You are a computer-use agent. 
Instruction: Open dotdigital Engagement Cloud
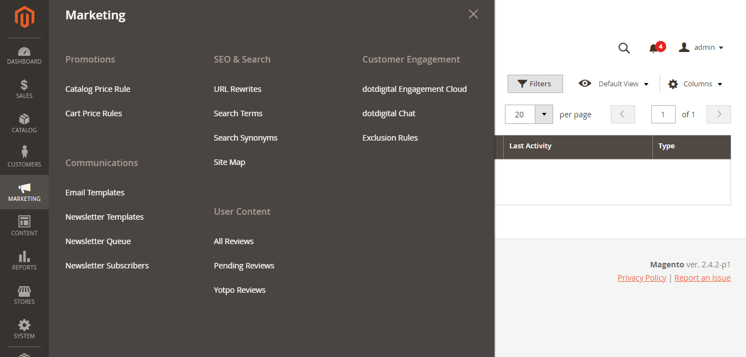(x=415, y=89)
